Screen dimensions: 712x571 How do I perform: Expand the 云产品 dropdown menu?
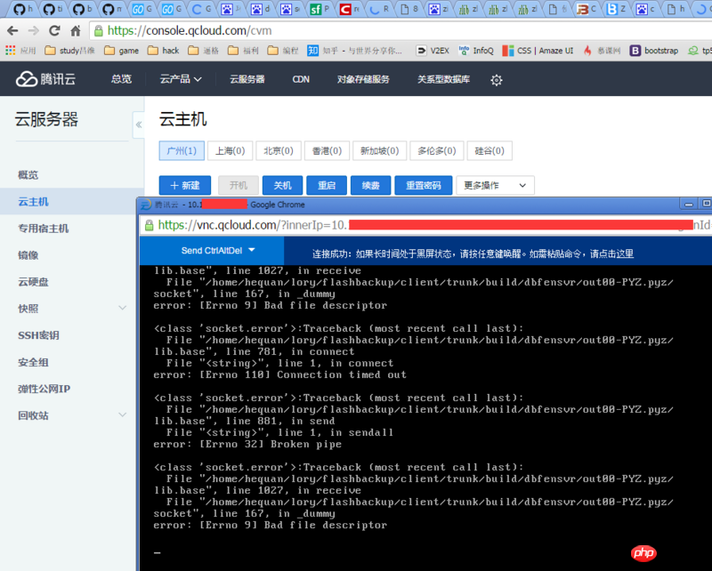pos(181,79)
